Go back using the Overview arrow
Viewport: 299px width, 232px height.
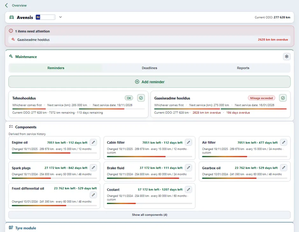(x=6, y=5)
